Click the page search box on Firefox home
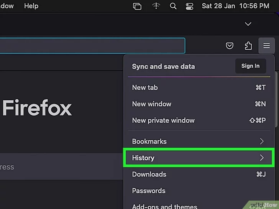Screen dimensions: 279x209 click(61, 167)
